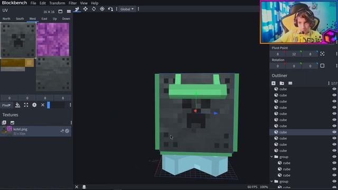
Task: Click the red gizmo handle in viewport
Action: (195, 111)
